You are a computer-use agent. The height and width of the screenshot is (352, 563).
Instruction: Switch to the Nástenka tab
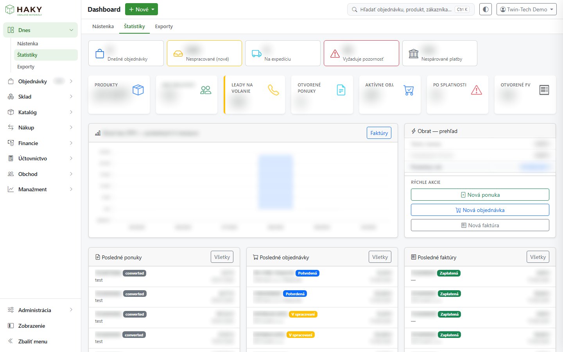[103, 26]
